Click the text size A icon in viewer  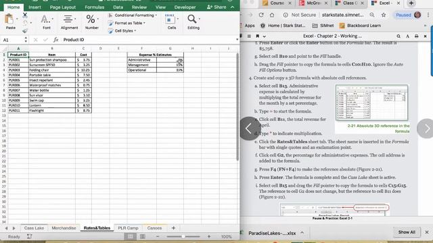(407, 36)
